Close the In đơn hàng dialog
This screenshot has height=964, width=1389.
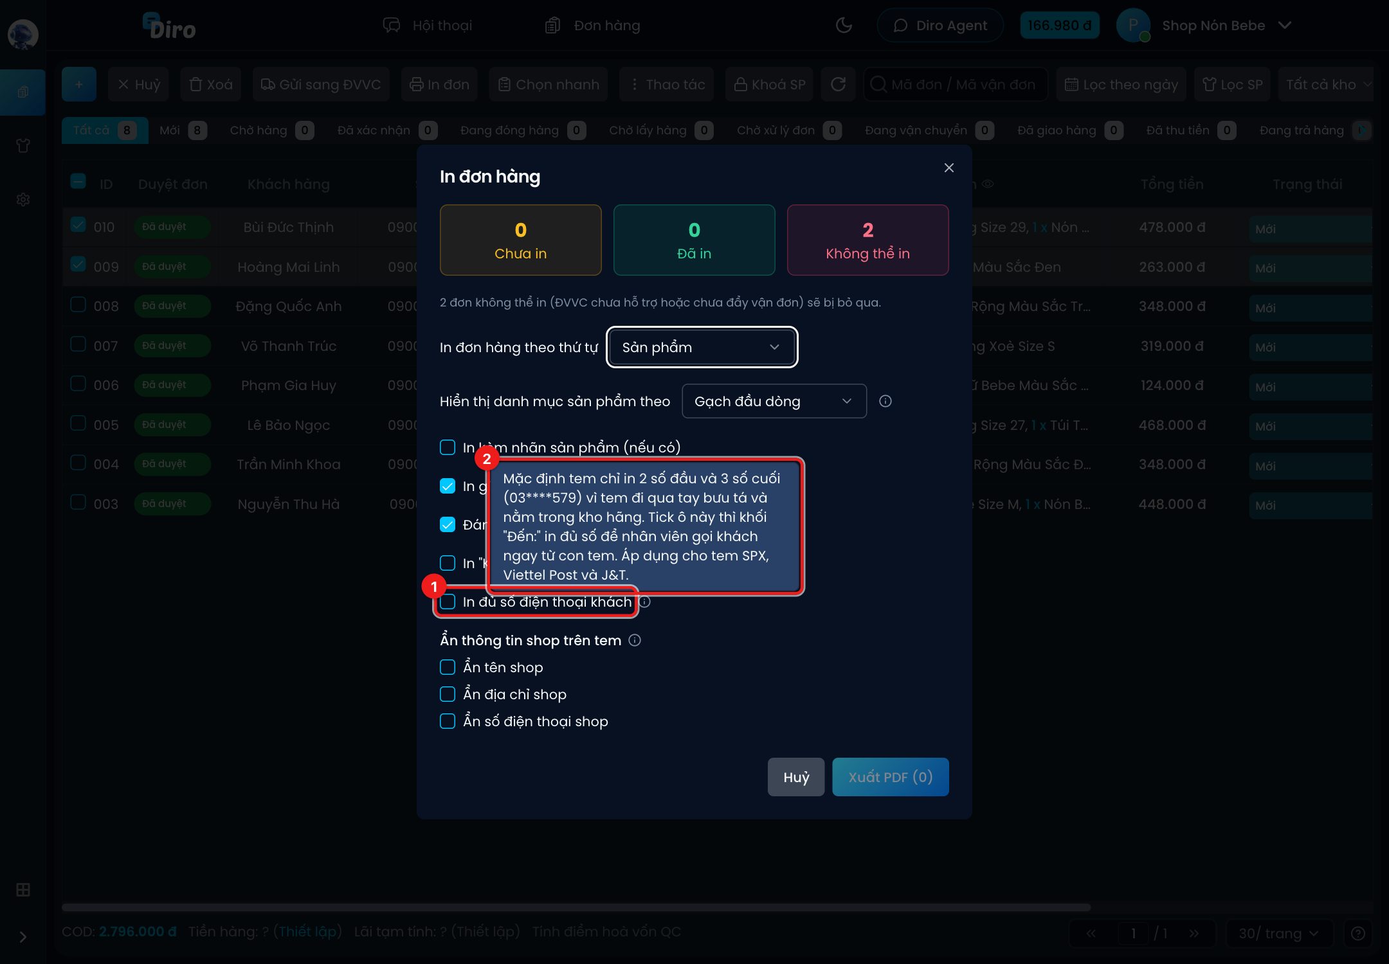pyautogui.click(x=949, y=168)
